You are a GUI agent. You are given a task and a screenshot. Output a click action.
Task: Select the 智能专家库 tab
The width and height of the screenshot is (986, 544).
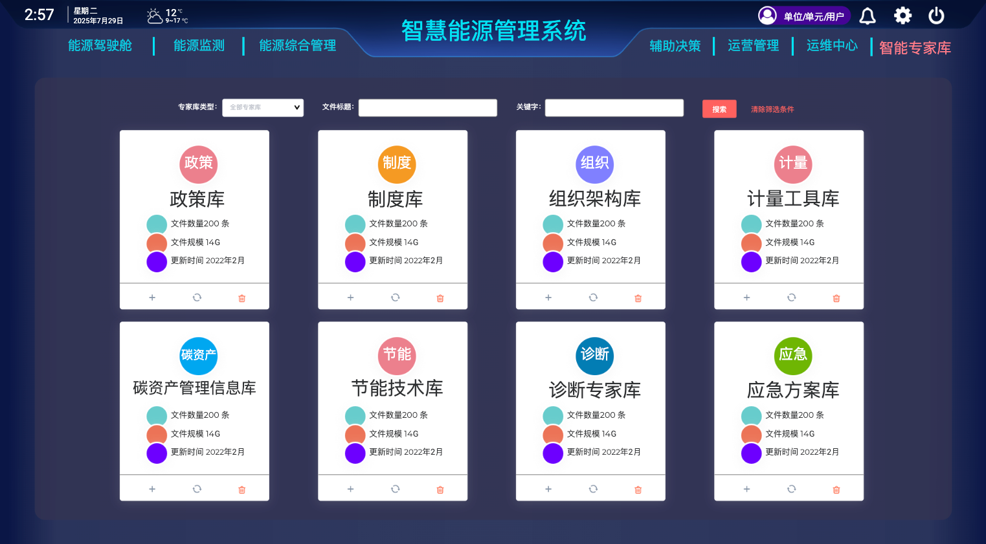[915, 48]
